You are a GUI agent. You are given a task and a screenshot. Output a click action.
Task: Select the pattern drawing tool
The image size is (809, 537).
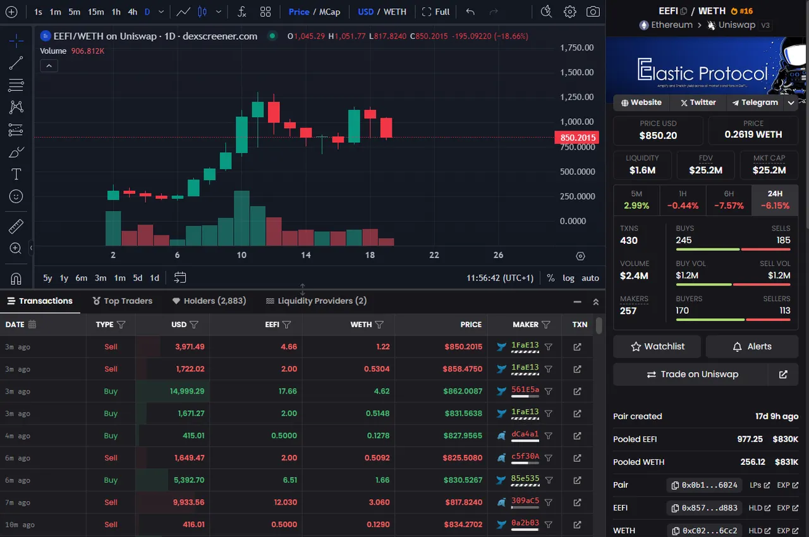tap(16, 107)
